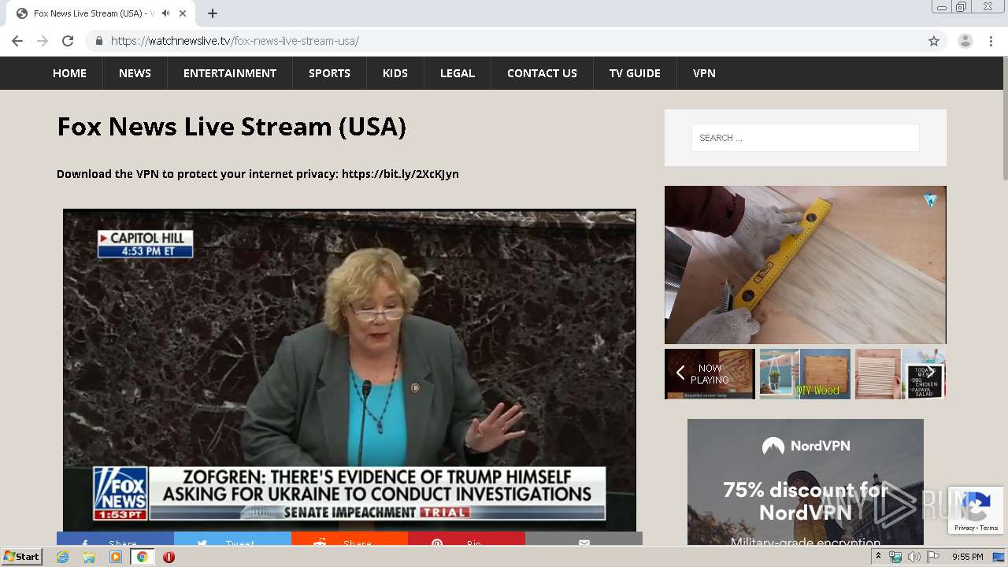Open a new browser tab
Viewport: 1008px width, 567px height.
click(213, 13)
